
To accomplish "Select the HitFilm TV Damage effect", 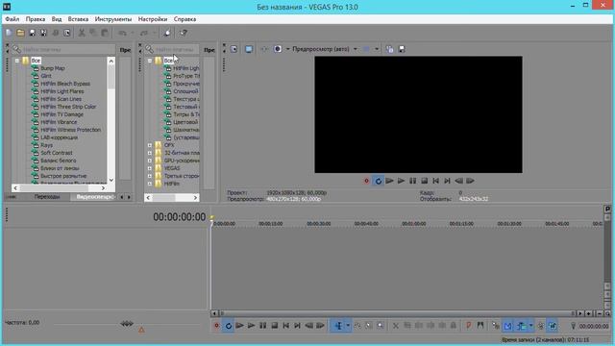I will click(61, 114).
